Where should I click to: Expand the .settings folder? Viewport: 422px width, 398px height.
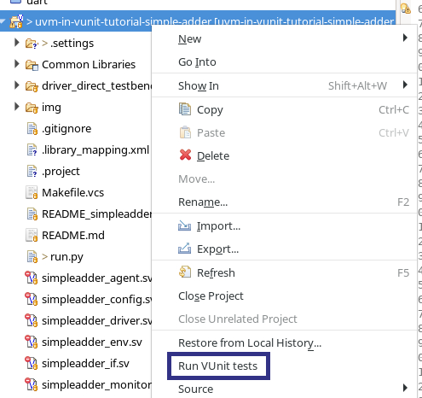pos(17,43)
